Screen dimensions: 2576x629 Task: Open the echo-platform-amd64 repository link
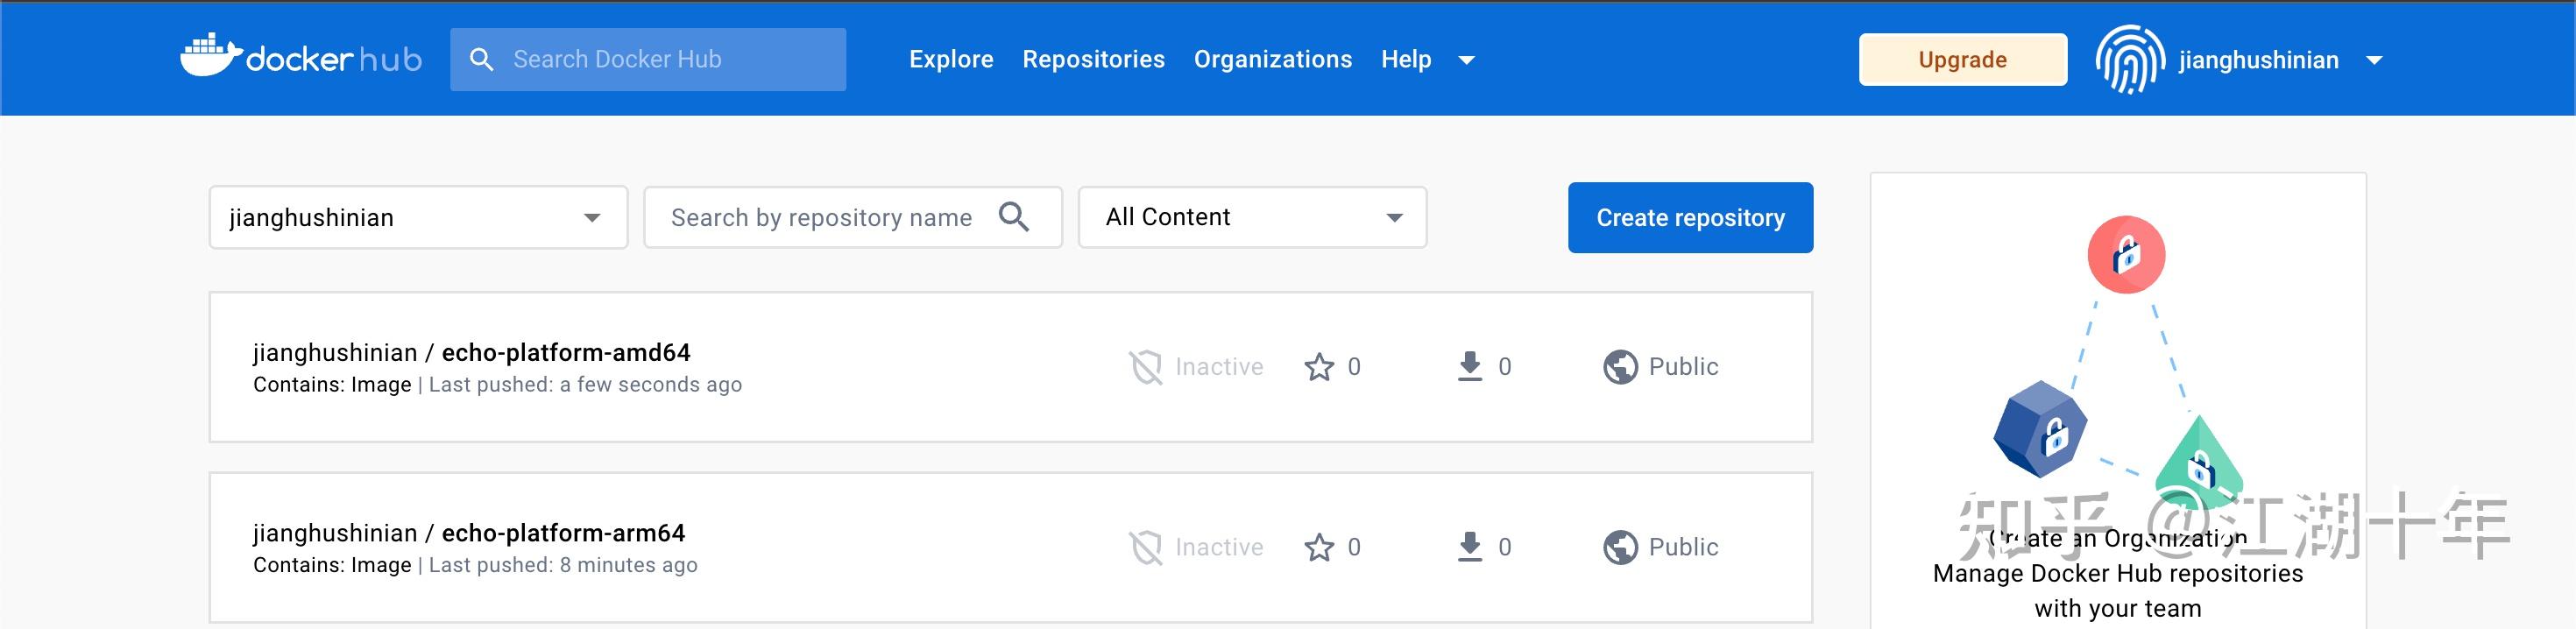pos(565,352)
